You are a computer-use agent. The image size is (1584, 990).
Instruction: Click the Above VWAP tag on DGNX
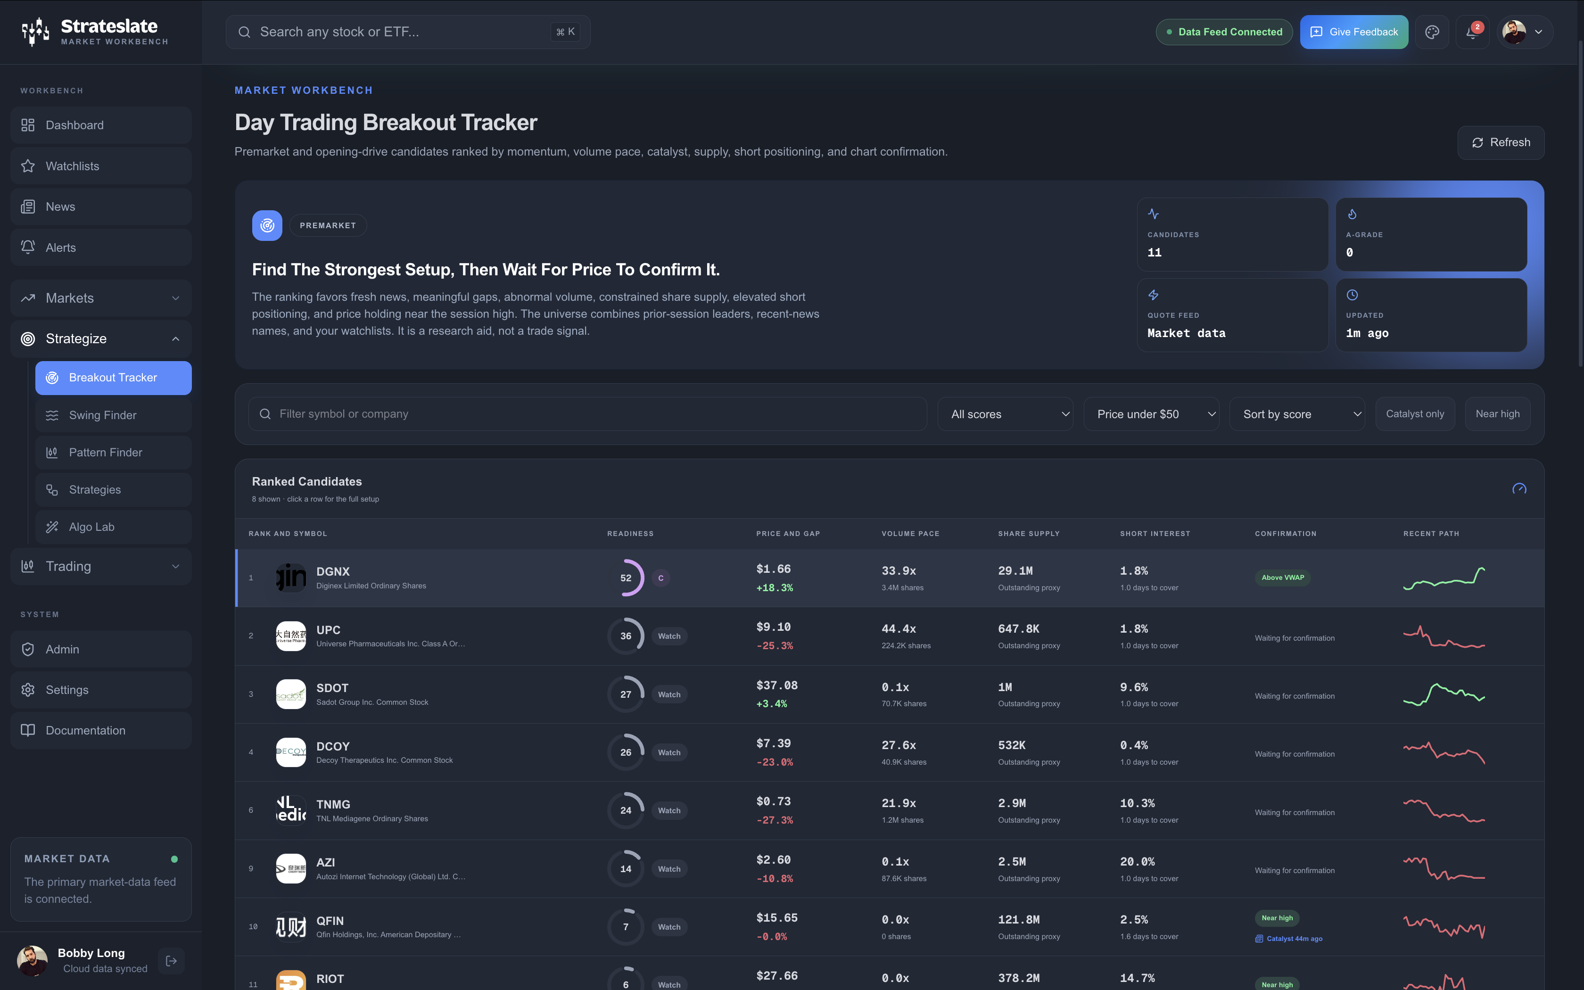tap(1282, 577)
